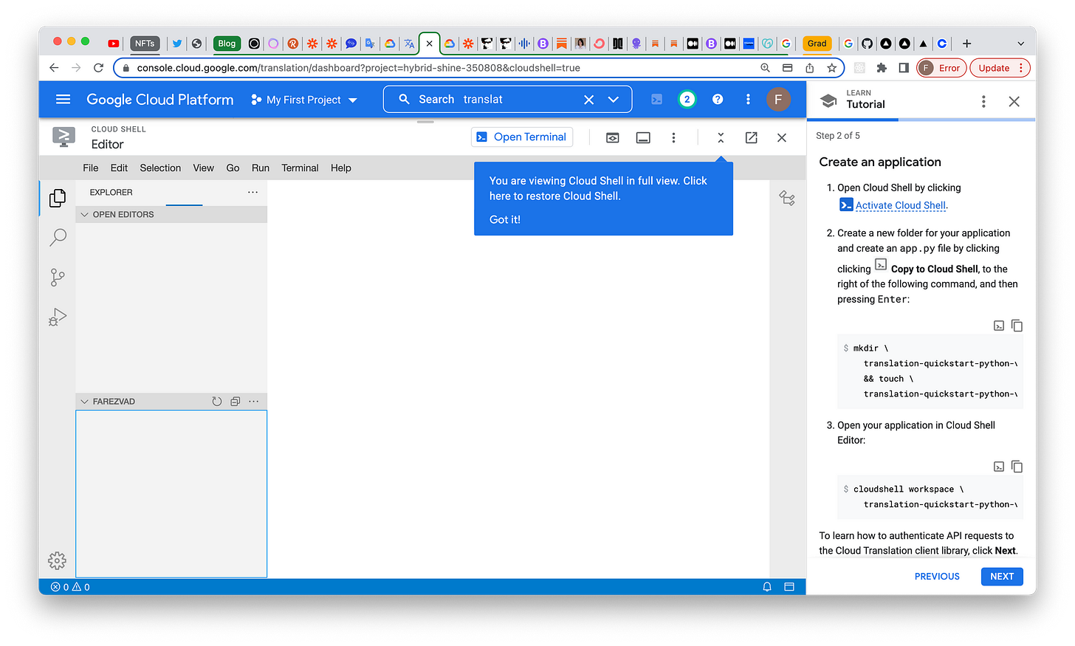Restore Cloud Shell with collapse arrows icon

point(721,138)
